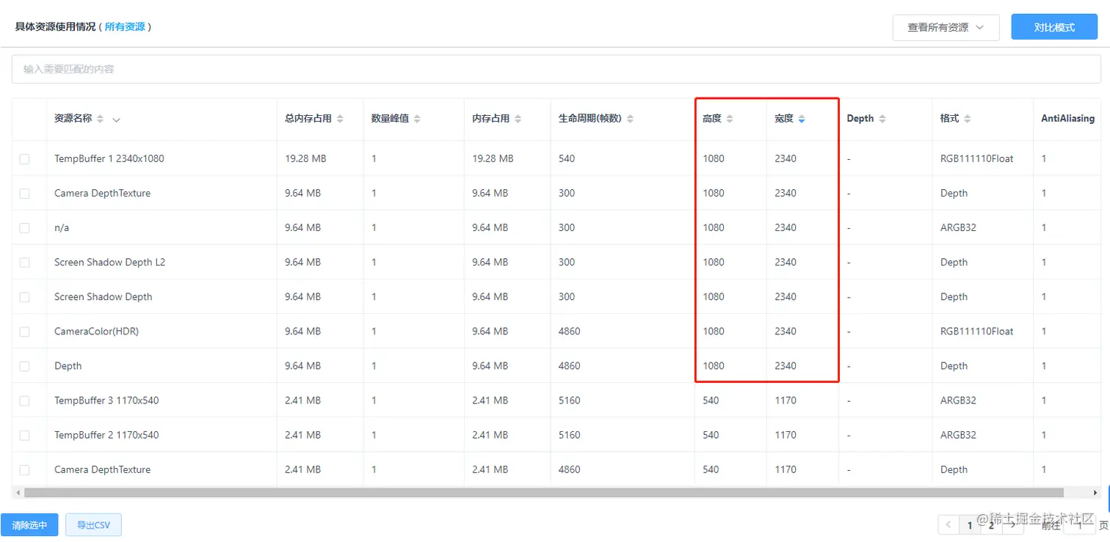Viewport: 1110px width, 542px height.
Task: Click the search input 输入需要匹配的内容
Action: coord(555,68)
